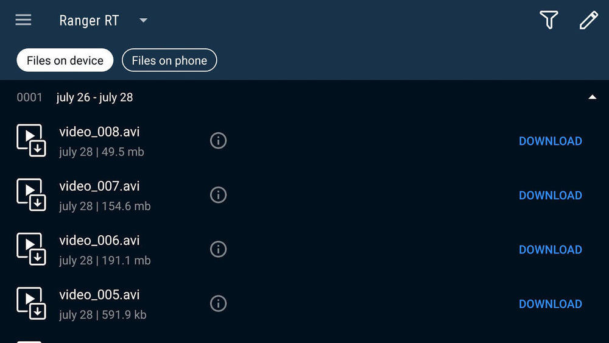The height and width of the screenshot is (343, 609).
Task: Switch to the Files on phone tab
Action: point(169,60)
